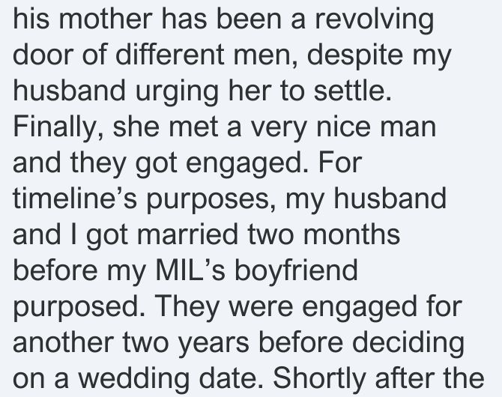Viewport: 502px width, 397px height.
Task: Click the word "Shortly" in last line
Action: coord(318,379)
